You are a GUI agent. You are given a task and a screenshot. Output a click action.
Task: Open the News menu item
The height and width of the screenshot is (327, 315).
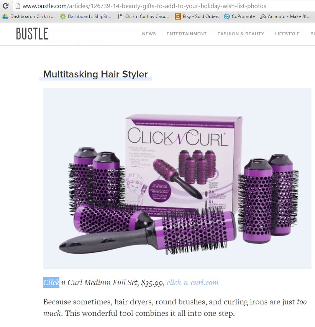[149, 34]
